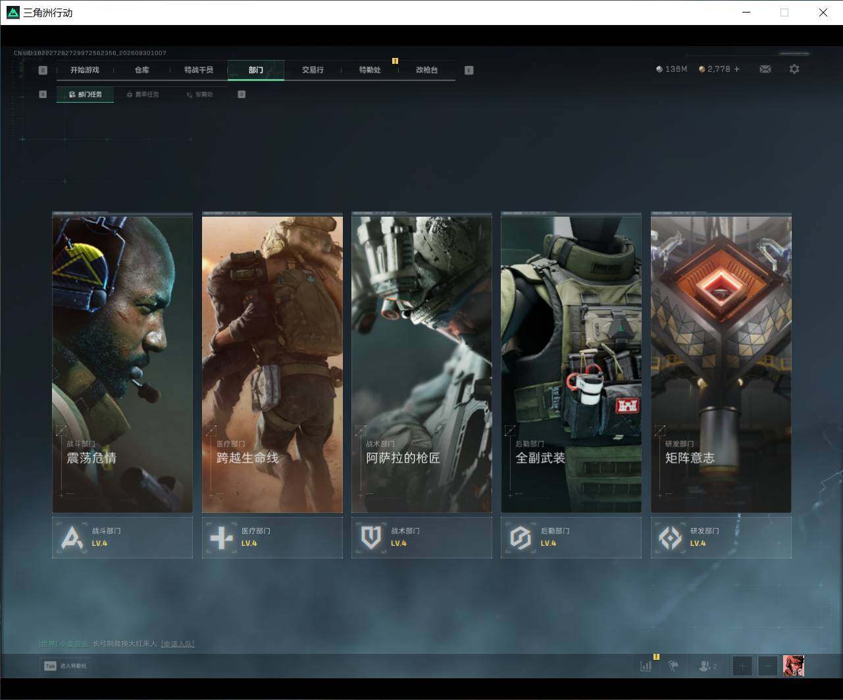Viewport: 843px width, 700px height.
Task: Open 震荡危情 combat mission card
Action: coord(122,363)
